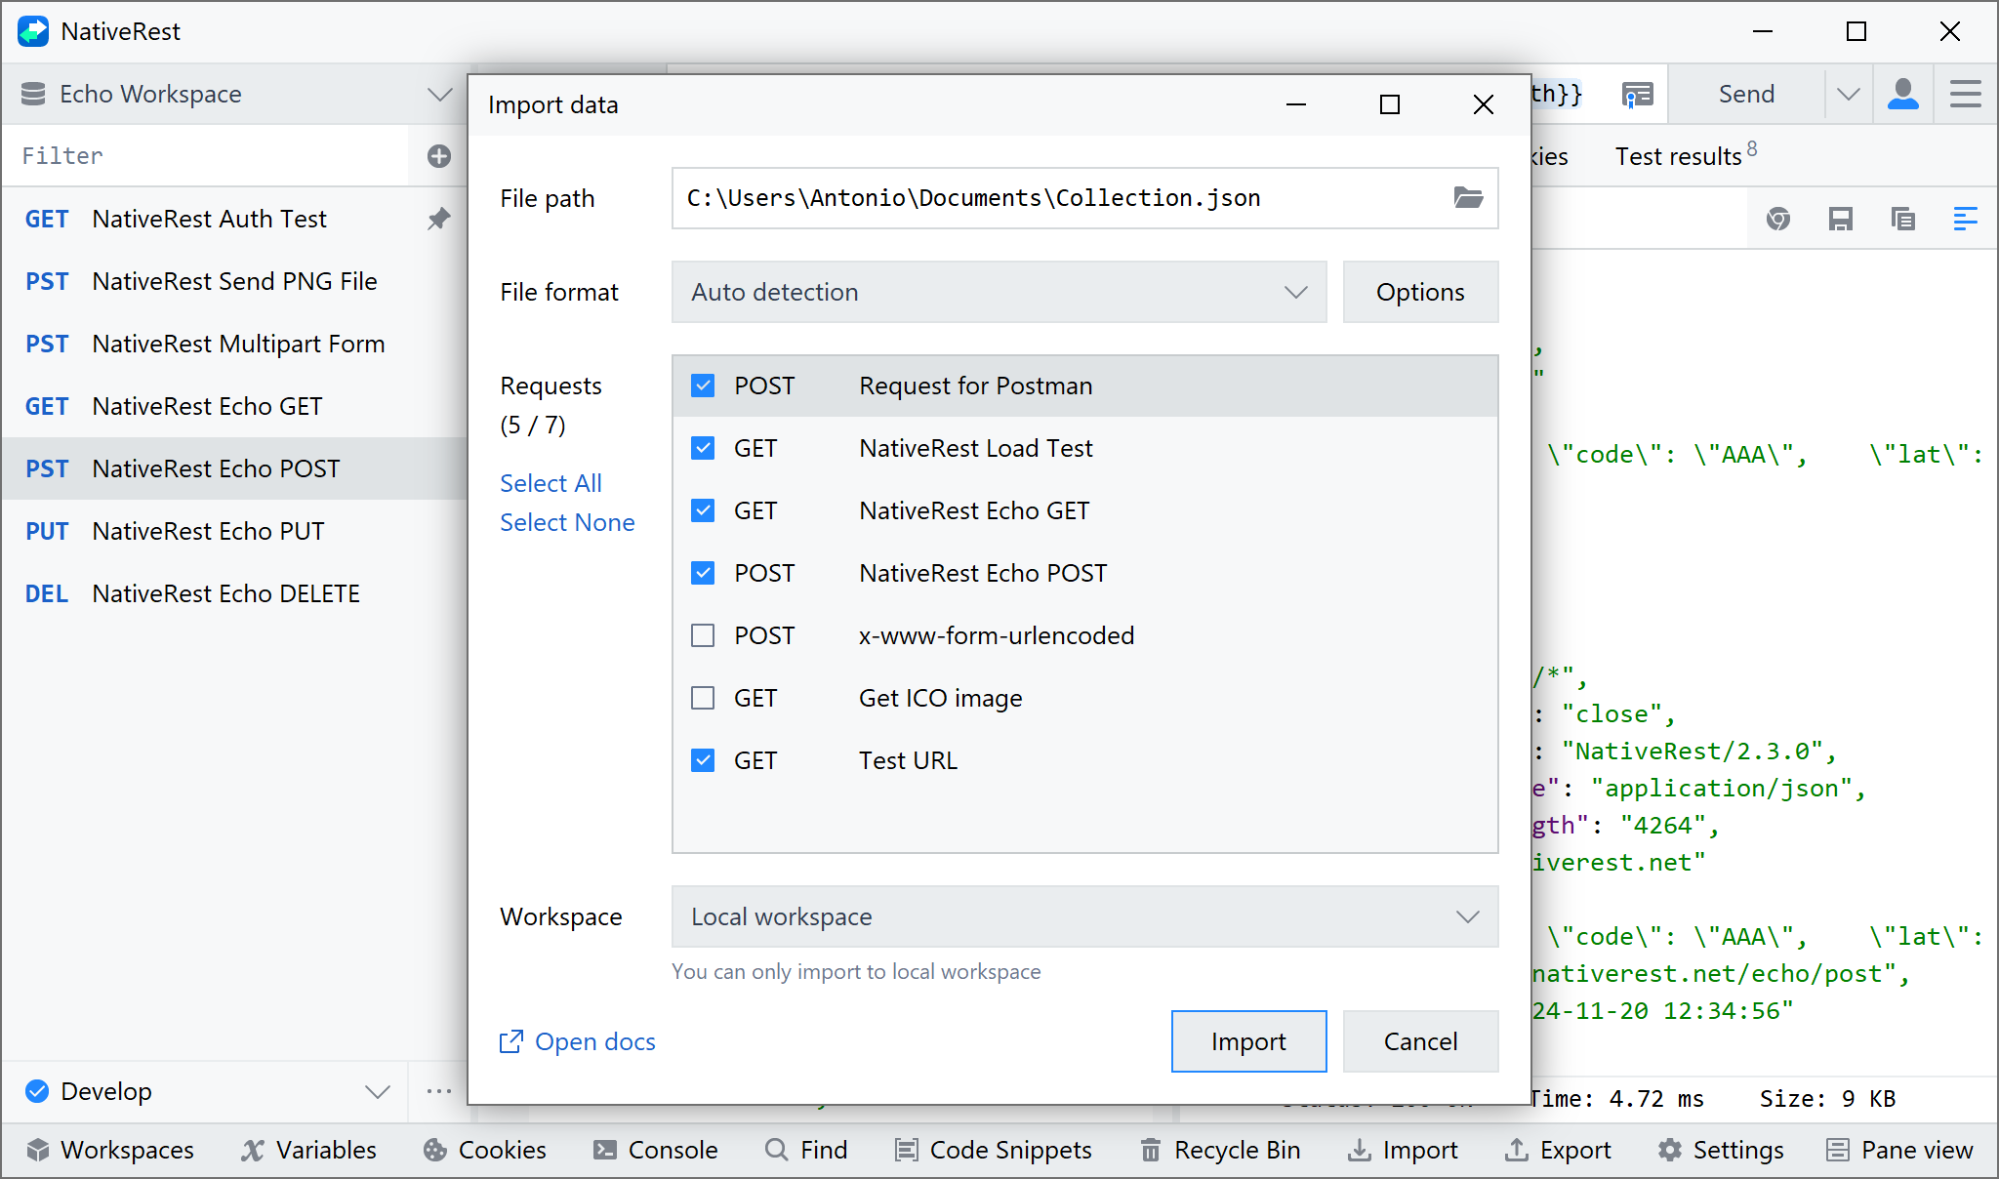Expand the Echo Workspace selector
Screen dimensions: 1999x1179
coord(438,94)
